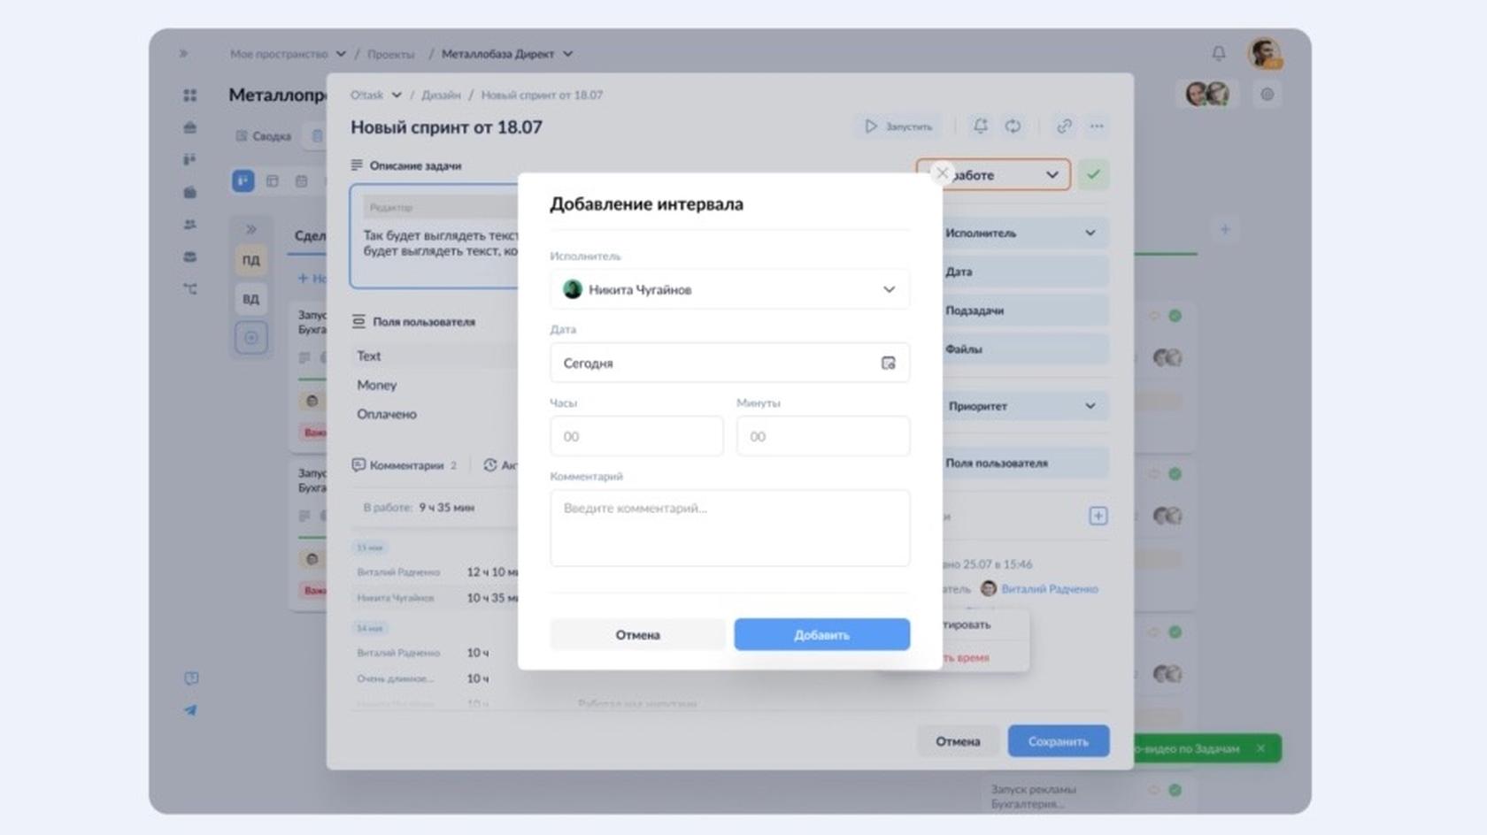Open the briefcase icon in left sidebar
Viewport: 1487px width, 835px height.
point(189,127)
